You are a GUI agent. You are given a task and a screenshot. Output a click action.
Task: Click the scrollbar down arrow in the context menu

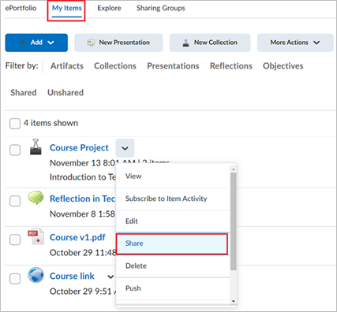pyautogui.click(x=233, y=301)
